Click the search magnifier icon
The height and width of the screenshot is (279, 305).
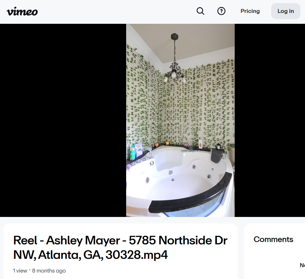click(200, 11)
